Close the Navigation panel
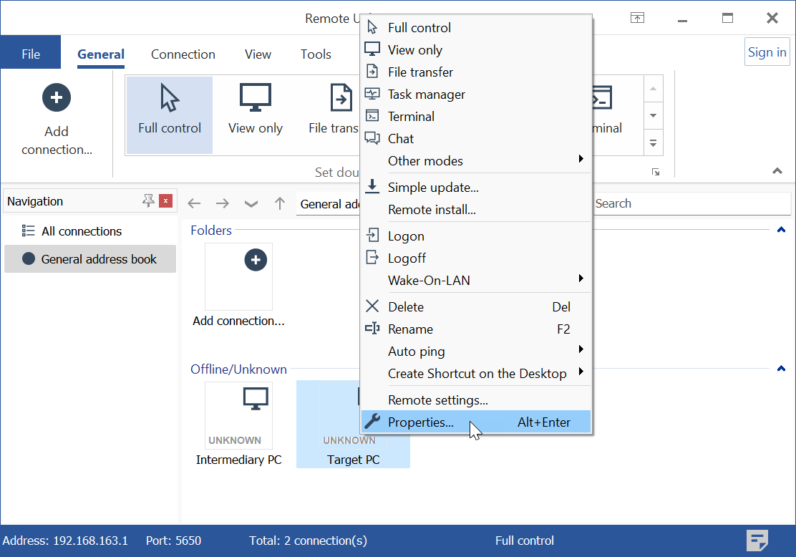Screen dimensions: 796x557 click(x=166, y=201)
